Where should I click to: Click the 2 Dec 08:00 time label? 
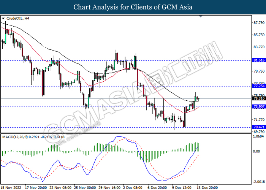(133, 188)
